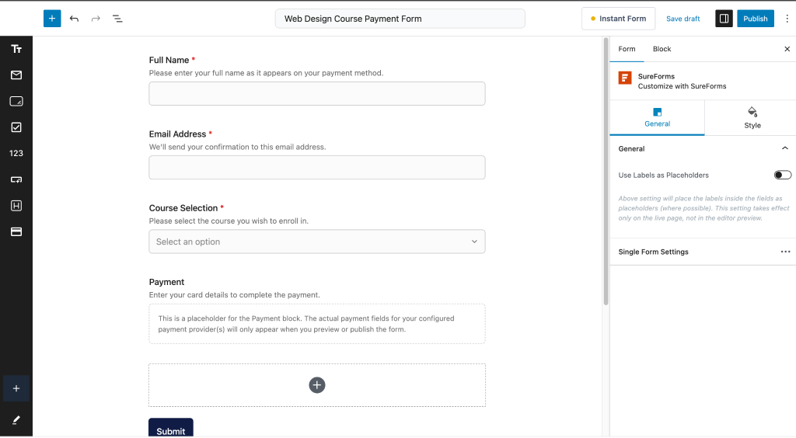796x438 pixels.
Task: Click the pencil edit icon in sidebar
Action: [x=16, y=419]
